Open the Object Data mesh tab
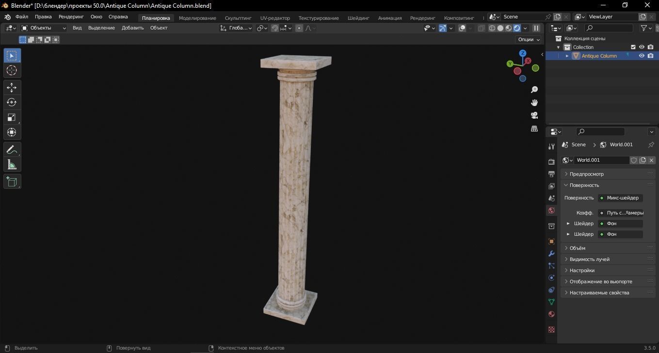 (x=551, y=302)
